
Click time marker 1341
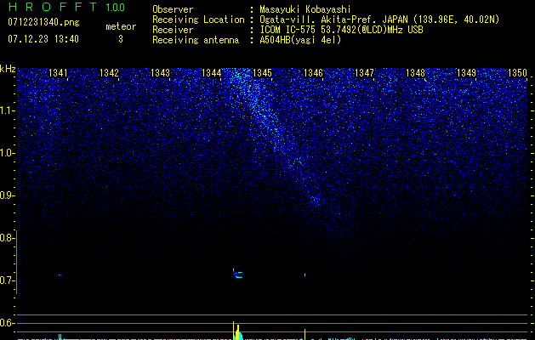point(58,73)
